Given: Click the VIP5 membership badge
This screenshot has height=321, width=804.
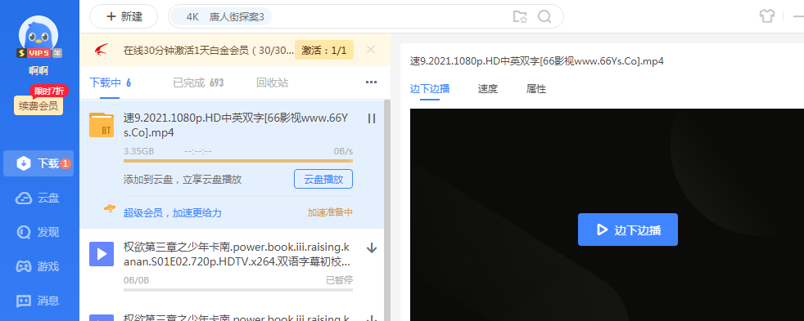Looking at the screenshot, I should (39, 52).
